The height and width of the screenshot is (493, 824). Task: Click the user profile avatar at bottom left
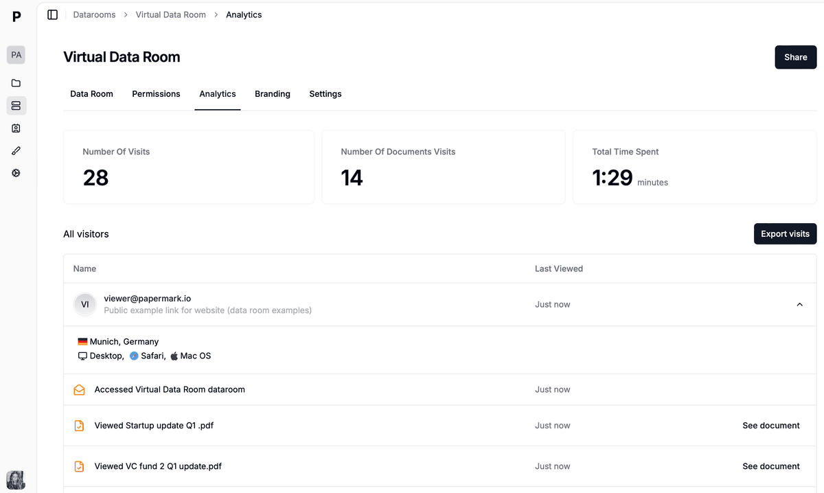click(15, 479)
